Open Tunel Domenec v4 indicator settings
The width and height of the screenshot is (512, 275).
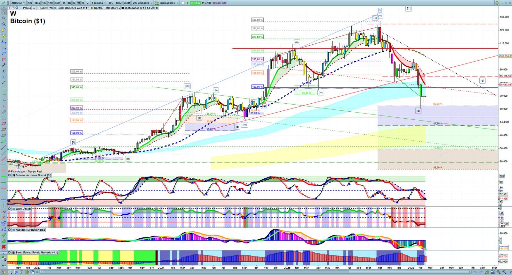(x=73, y=8)
